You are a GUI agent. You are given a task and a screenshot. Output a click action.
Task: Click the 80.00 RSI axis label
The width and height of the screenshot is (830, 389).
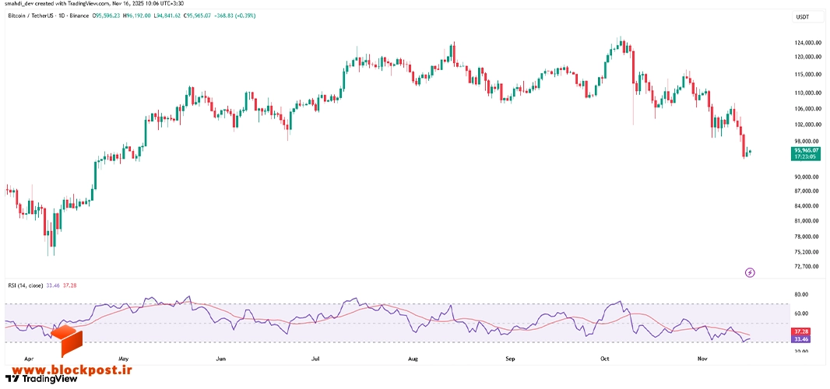click(x=800, y=294)
